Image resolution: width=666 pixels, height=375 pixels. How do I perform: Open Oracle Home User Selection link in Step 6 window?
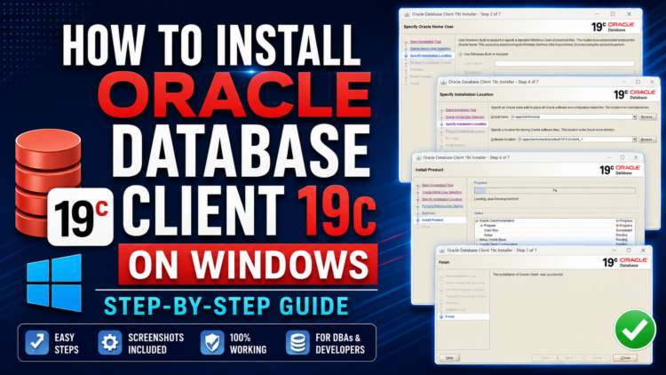coord(441,192)
